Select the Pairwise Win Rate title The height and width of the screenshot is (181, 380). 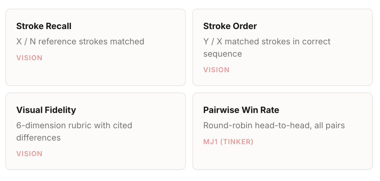(x=241, y=110)
